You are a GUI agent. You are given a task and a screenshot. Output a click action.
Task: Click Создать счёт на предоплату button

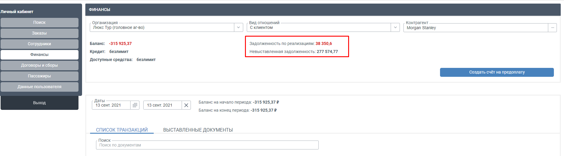coord(497,72)
